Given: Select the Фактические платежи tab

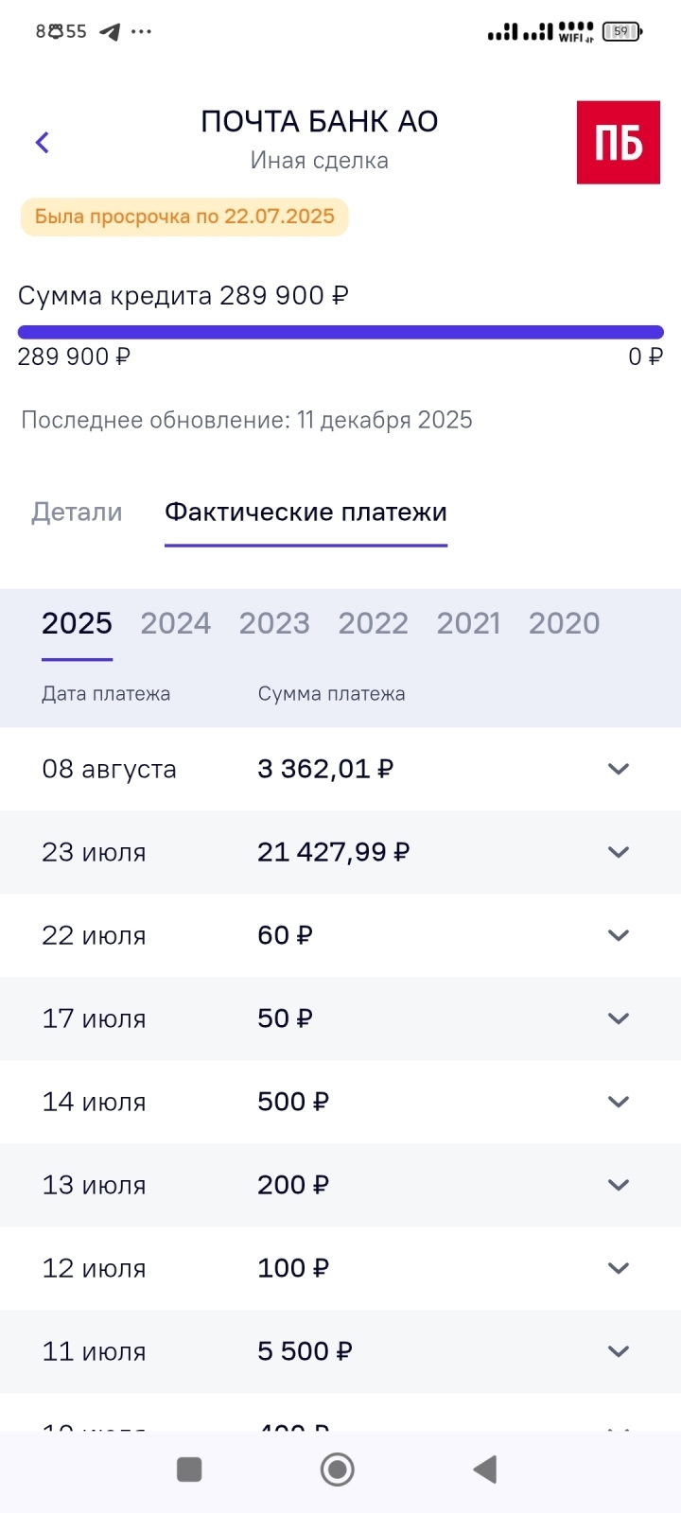Looking at the screenshot, I should coord(306,513).
